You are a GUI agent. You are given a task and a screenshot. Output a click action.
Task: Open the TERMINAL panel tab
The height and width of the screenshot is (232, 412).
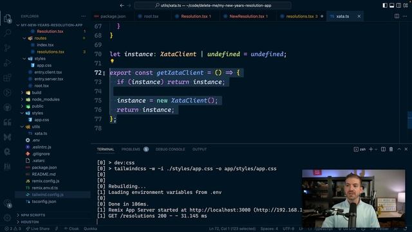tap(106, 149)
